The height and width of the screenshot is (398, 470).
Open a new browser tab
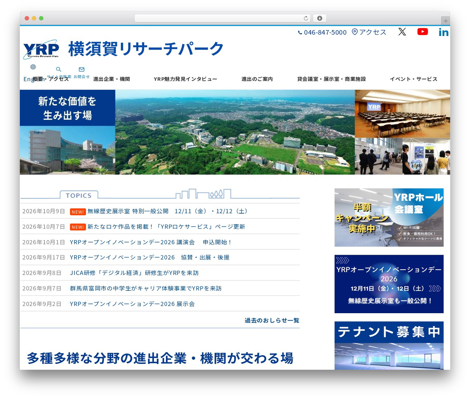pos(445,21)
